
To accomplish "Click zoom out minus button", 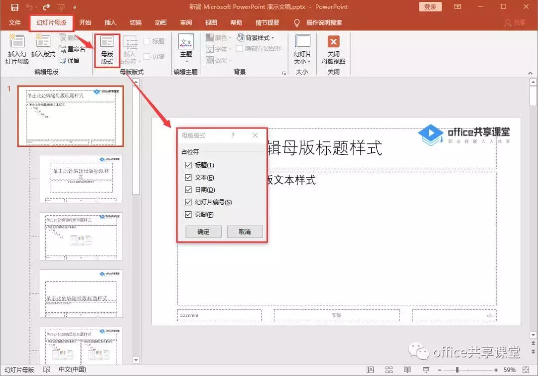I will 439,370.
